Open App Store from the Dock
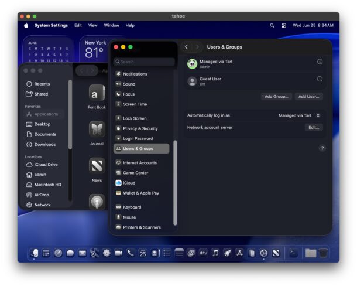357x286 pixels. coord(239,253)
